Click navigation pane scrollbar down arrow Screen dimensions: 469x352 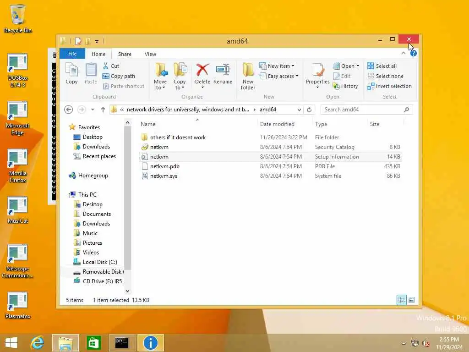tap(127, 291)
